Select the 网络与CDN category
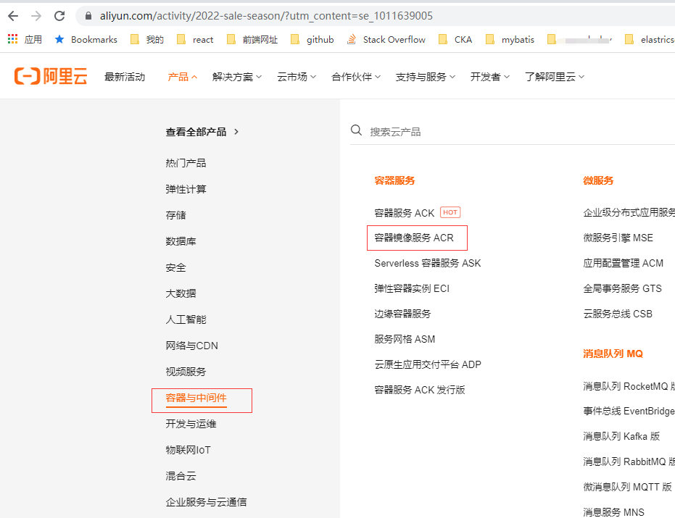Viewport: 675px width, 518px height. [192, 346]
